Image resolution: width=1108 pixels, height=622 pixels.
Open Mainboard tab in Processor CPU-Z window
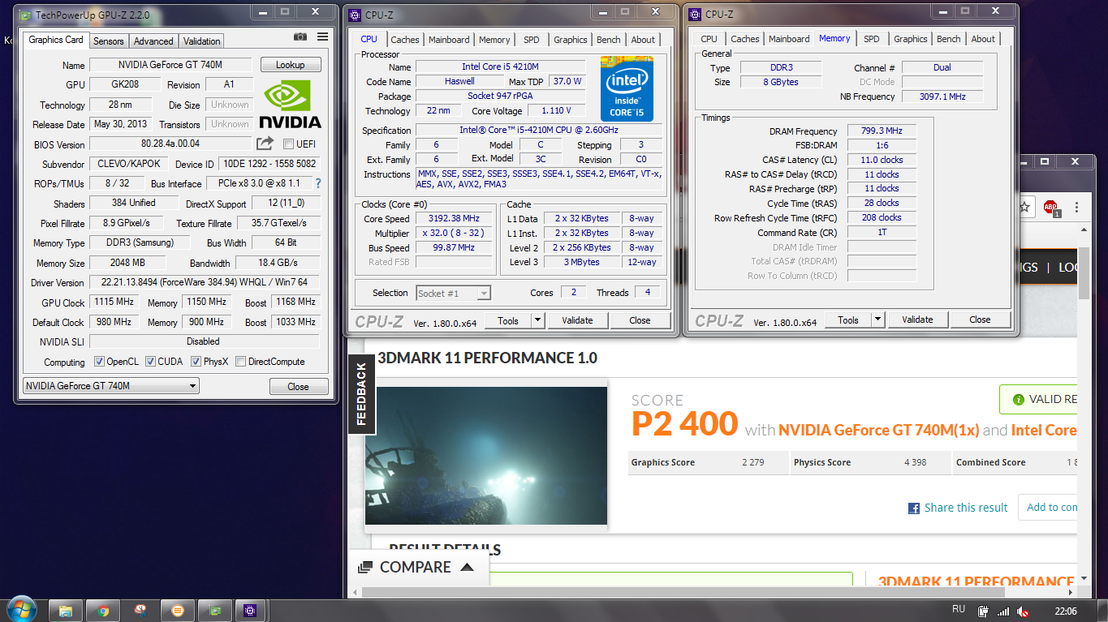[449, 40]
